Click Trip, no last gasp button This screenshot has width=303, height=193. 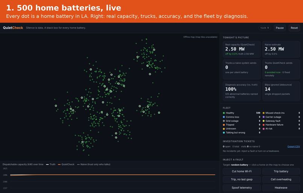[x=242, y=179]
